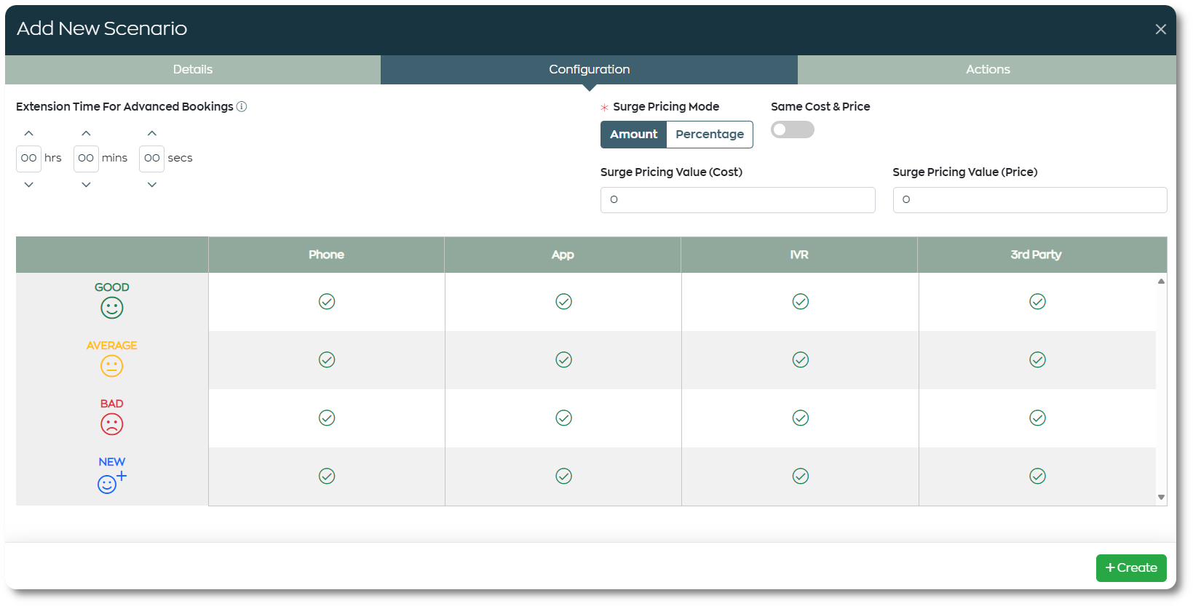Click the AVERAGE neutral face icon

click(112, 366)
